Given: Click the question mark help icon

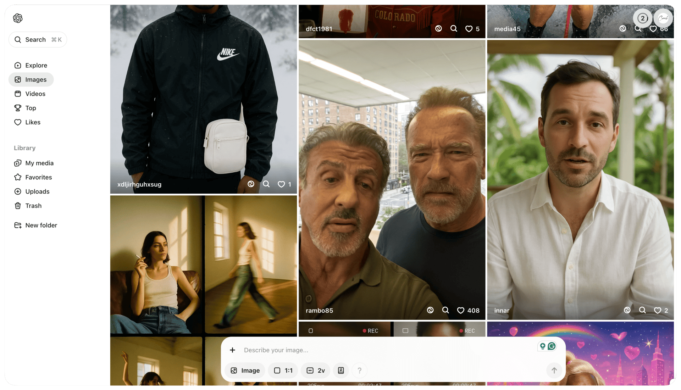Looking at the screenshot, I should [359, 370].
